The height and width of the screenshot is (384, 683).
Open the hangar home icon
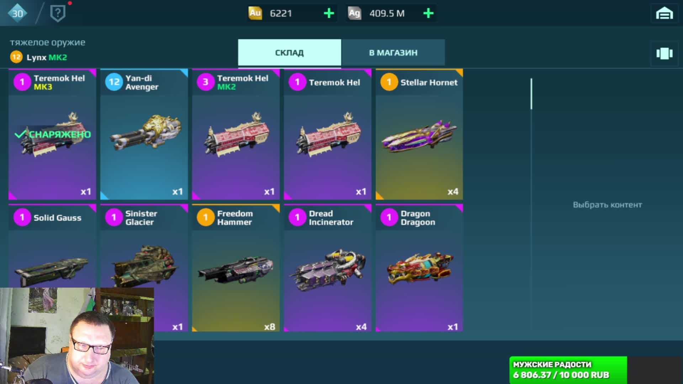(x=664, y=14)
